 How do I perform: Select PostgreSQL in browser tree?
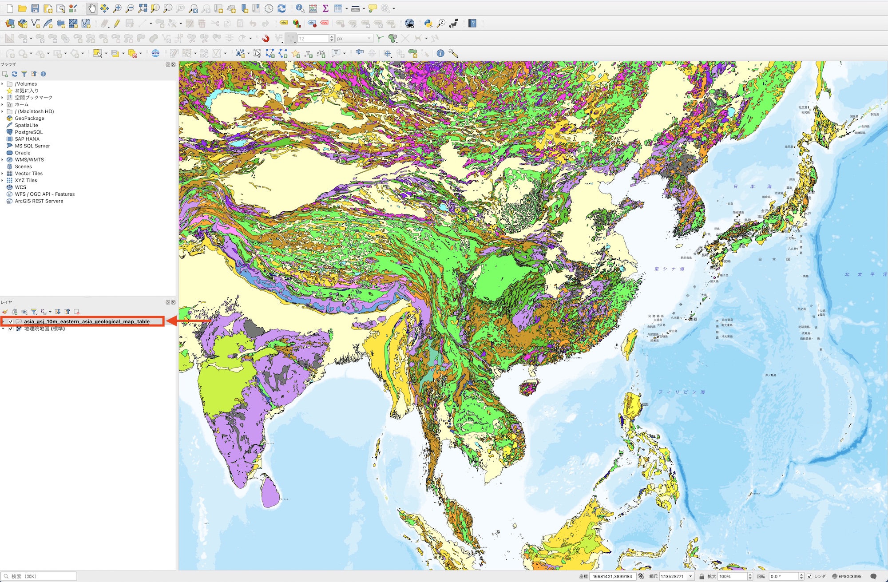[29, 132]
